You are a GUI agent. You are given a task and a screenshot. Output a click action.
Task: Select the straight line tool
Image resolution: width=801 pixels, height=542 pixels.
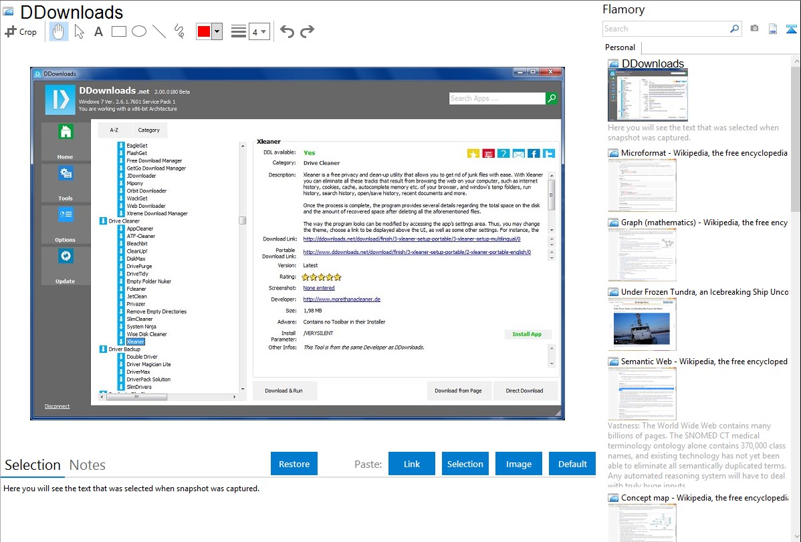[x=159, y=31]
